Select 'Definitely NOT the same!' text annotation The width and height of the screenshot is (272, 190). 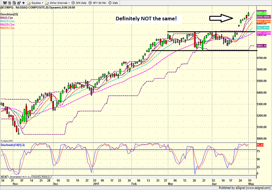pyautogui.click(x=146, y=19)
